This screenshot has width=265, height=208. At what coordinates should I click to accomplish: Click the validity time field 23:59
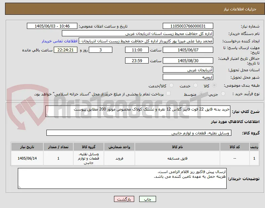tap(137, 60)
